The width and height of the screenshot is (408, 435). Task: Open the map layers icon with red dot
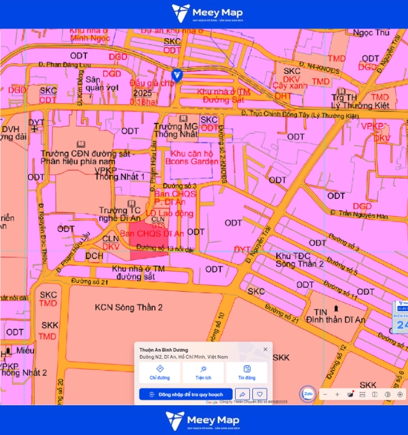click(x=350, y=394)
